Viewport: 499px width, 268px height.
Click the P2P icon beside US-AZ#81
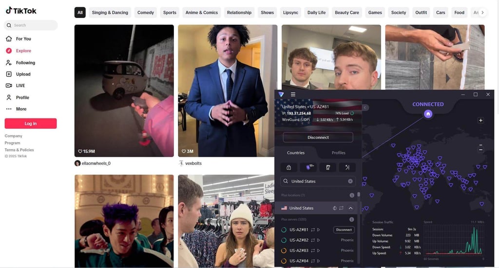tap(313, 230)
